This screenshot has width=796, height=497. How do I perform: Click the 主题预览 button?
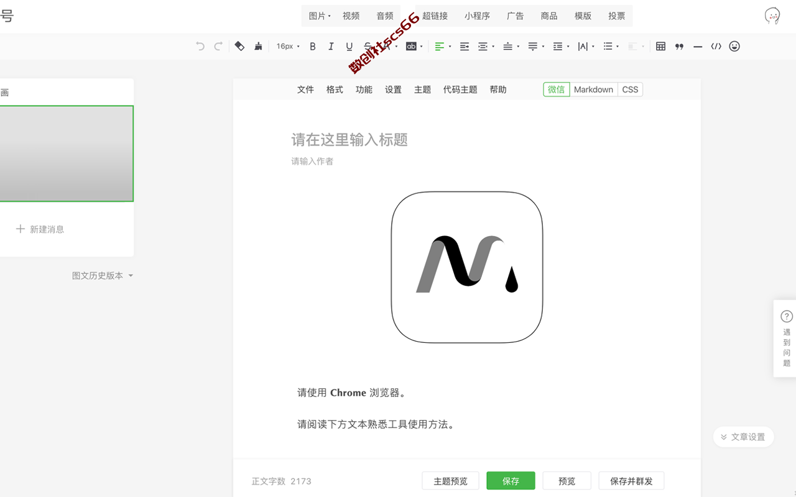point(450,481)
